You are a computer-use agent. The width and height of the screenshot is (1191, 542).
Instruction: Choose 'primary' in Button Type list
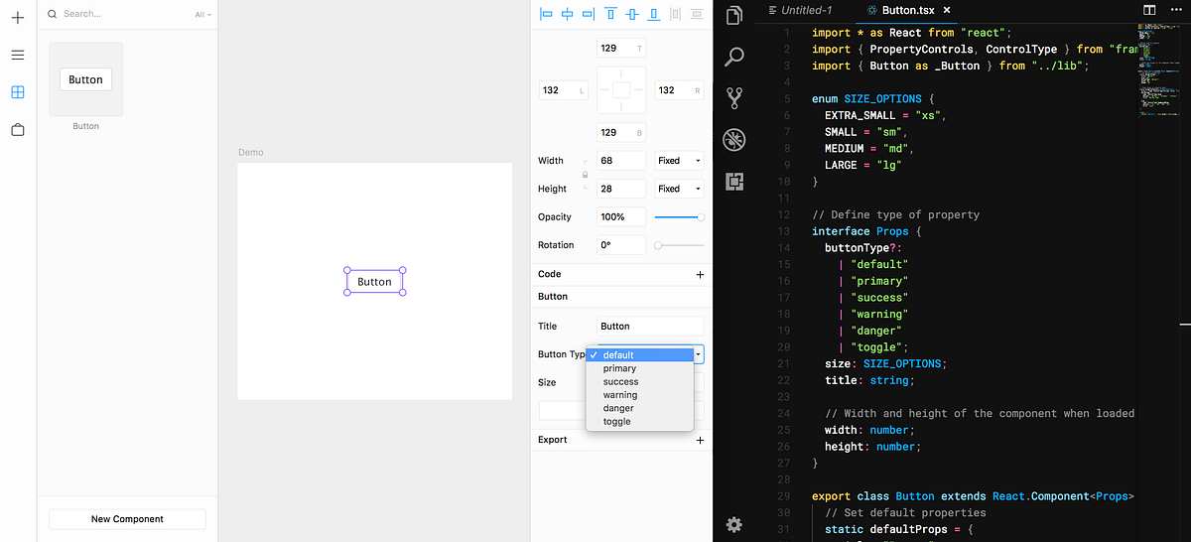640,368
